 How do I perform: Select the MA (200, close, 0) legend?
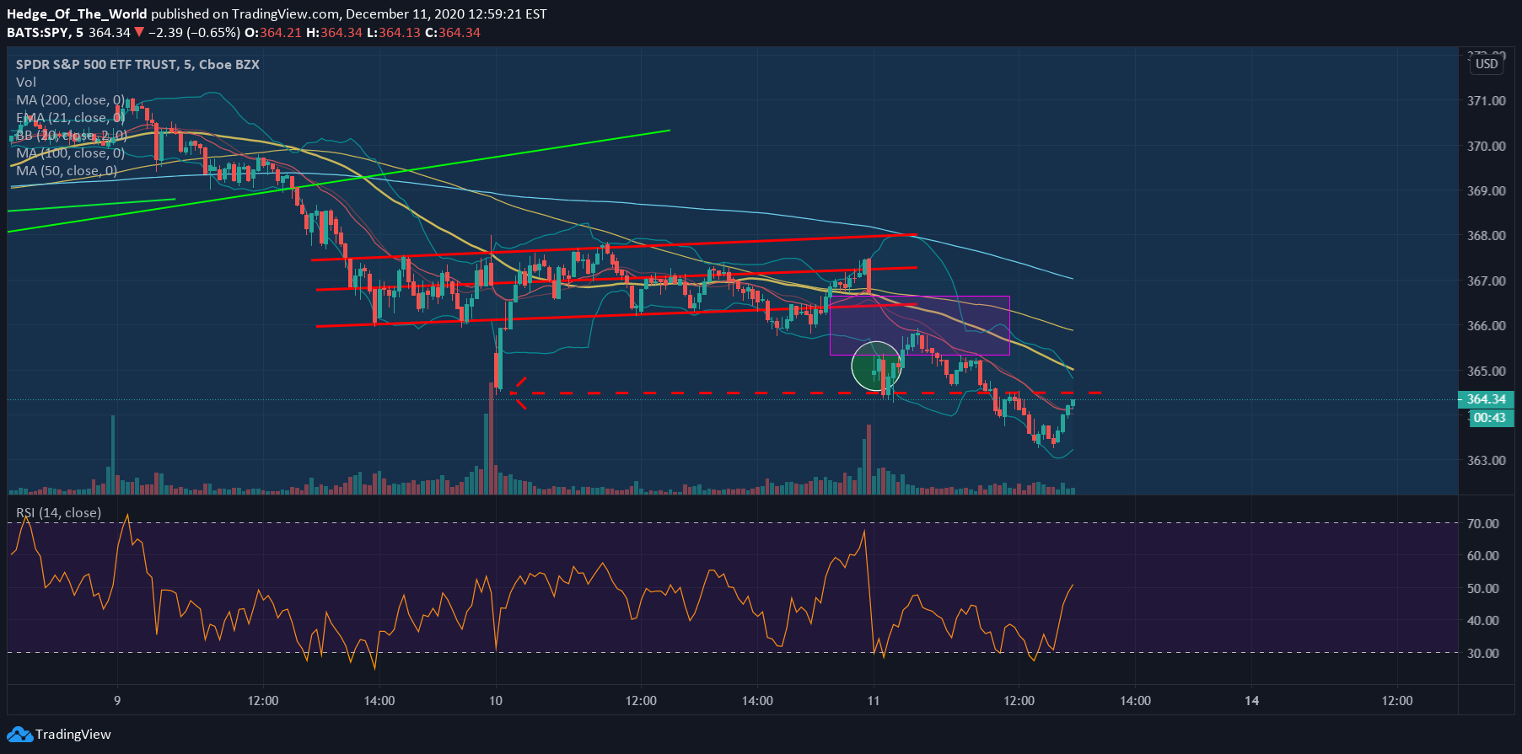(x=70, y=99)
